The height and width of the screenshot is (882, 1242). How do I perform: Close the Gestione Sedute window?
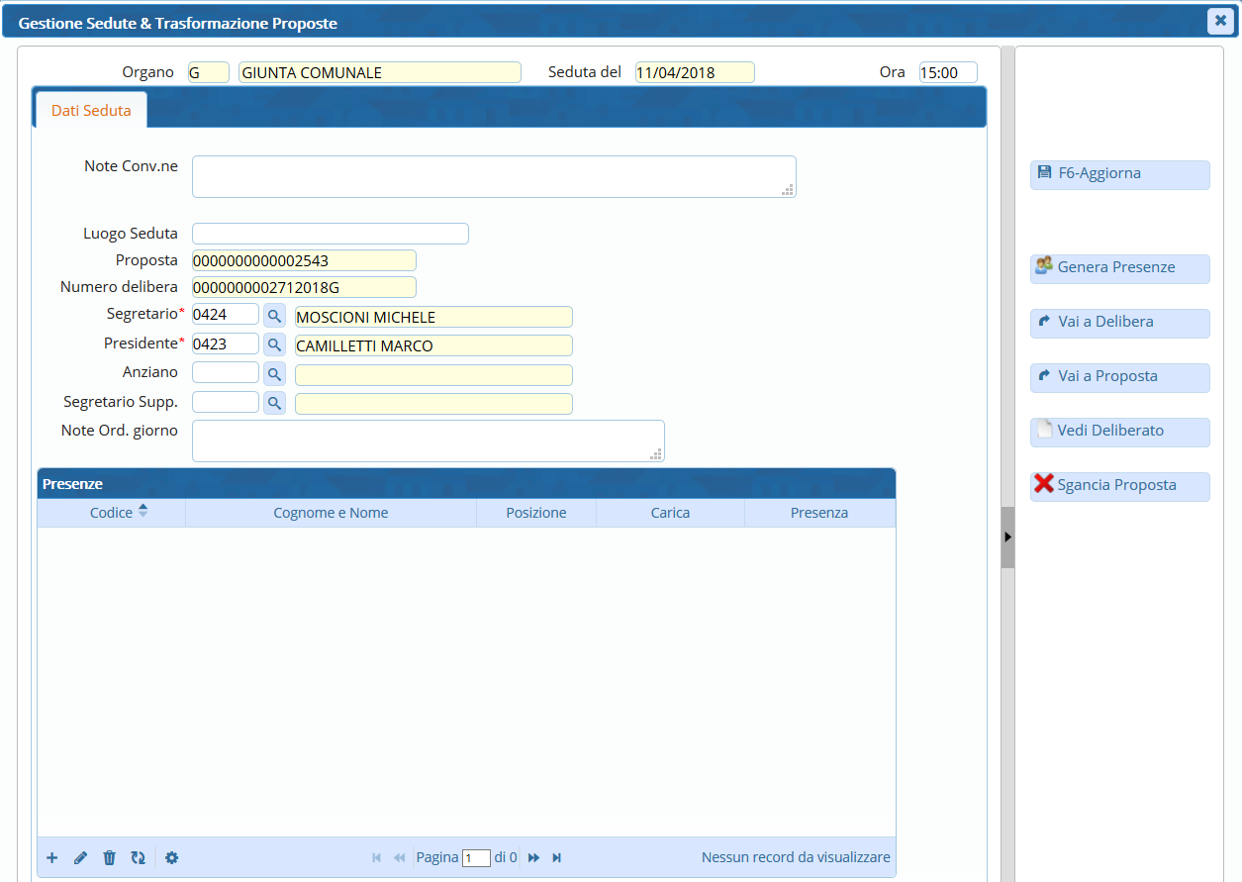pyautogui.click(x=1220, y=21)
